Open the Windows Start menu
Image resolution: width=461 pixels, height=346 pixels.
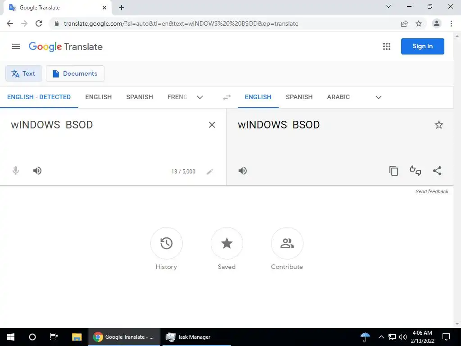[x=11, y=337]
